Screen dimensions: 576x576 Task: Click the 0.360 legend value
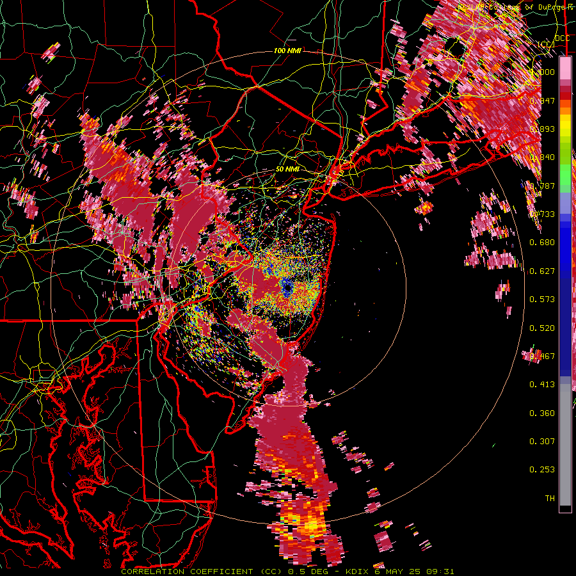tap(542, 413)
